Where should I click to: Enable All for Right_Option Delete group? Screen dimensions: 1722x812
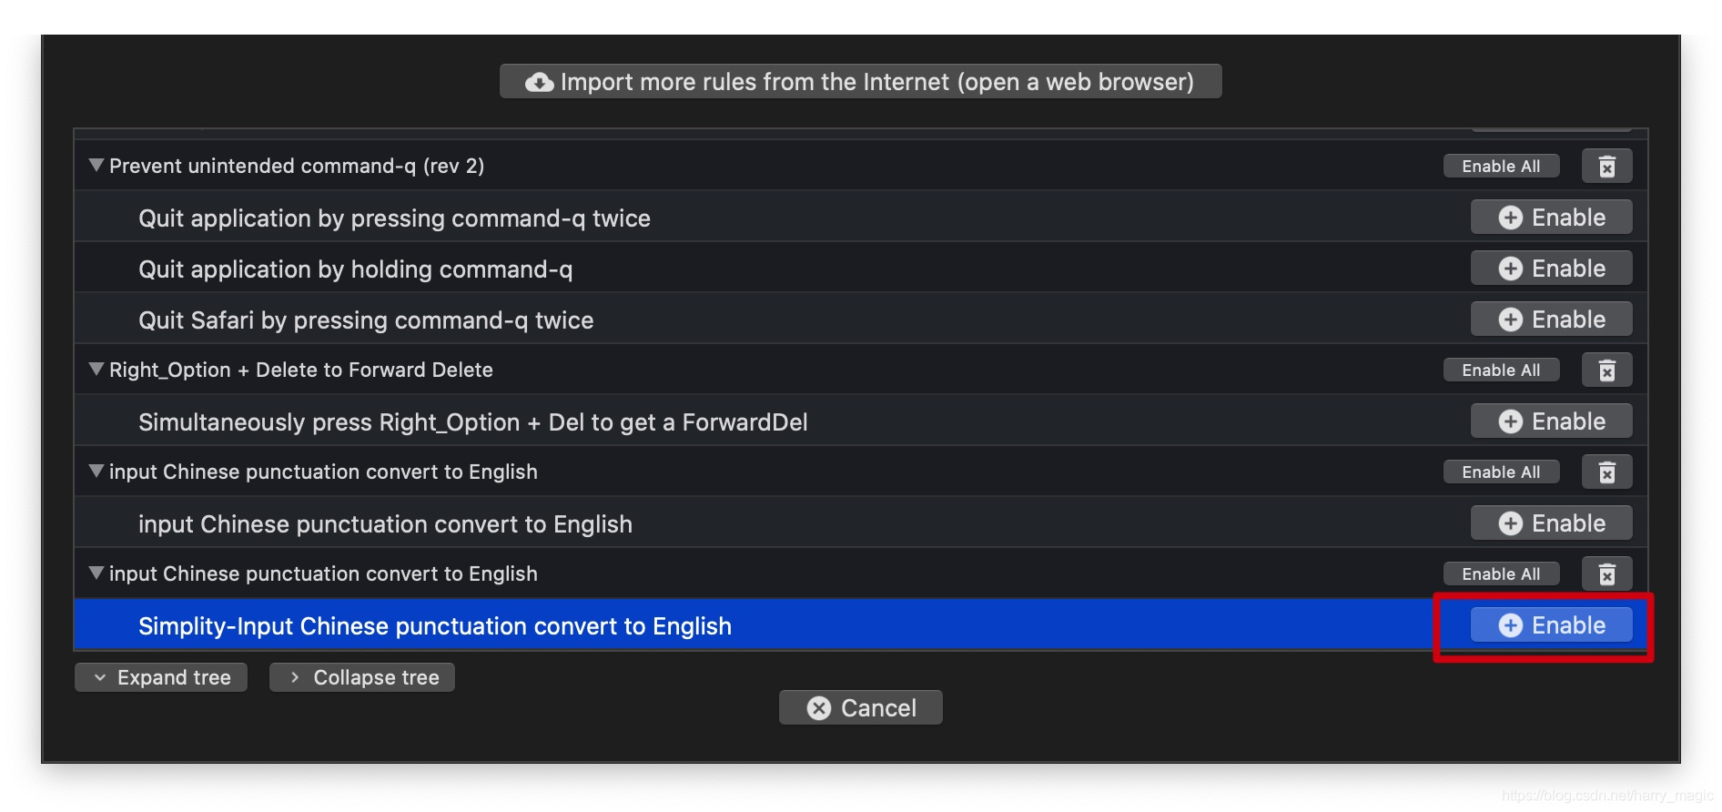[x=1501, y=370]
